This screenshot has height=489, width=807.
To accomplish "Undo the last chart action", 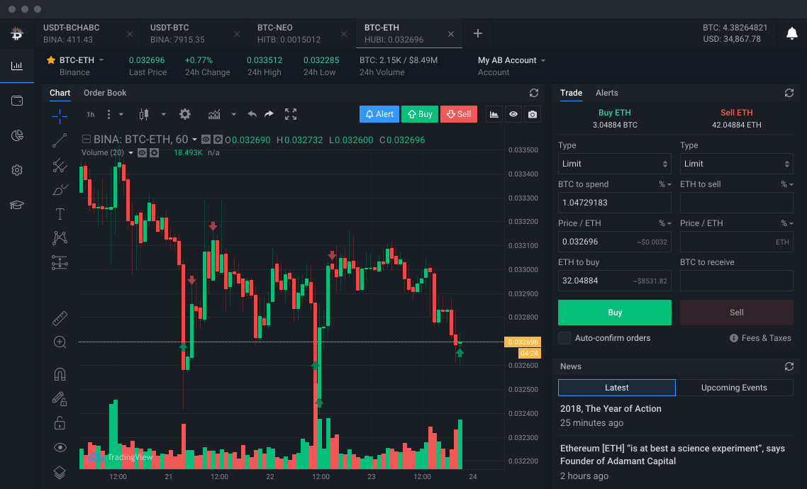I will (252, 114).
